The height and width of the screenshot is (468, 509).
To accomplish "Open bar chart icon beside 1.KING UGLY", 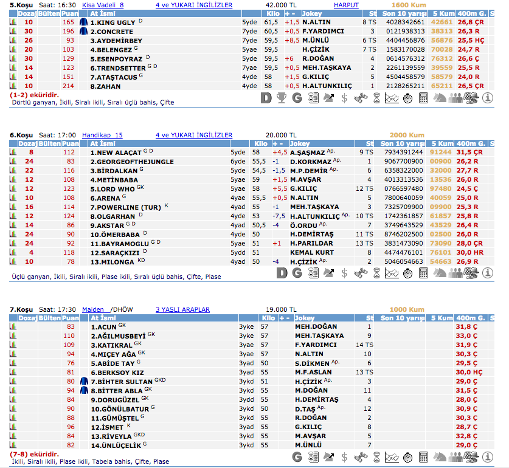I will pyautogui.click(x=13, y=22).
